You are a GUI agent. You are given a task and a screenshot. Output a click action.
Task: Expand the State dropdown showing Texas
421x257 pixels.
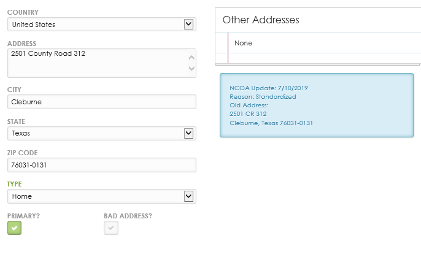(x=101, y=133)
